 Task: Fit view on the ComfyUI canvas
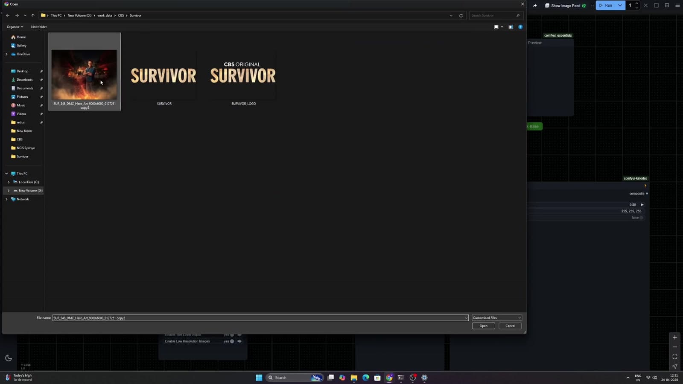click(x=675, y=357)
